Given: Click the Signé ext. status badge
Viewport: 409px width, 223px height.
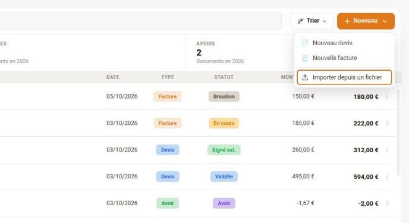Looking at the screenshot, I should click(224, 150).
